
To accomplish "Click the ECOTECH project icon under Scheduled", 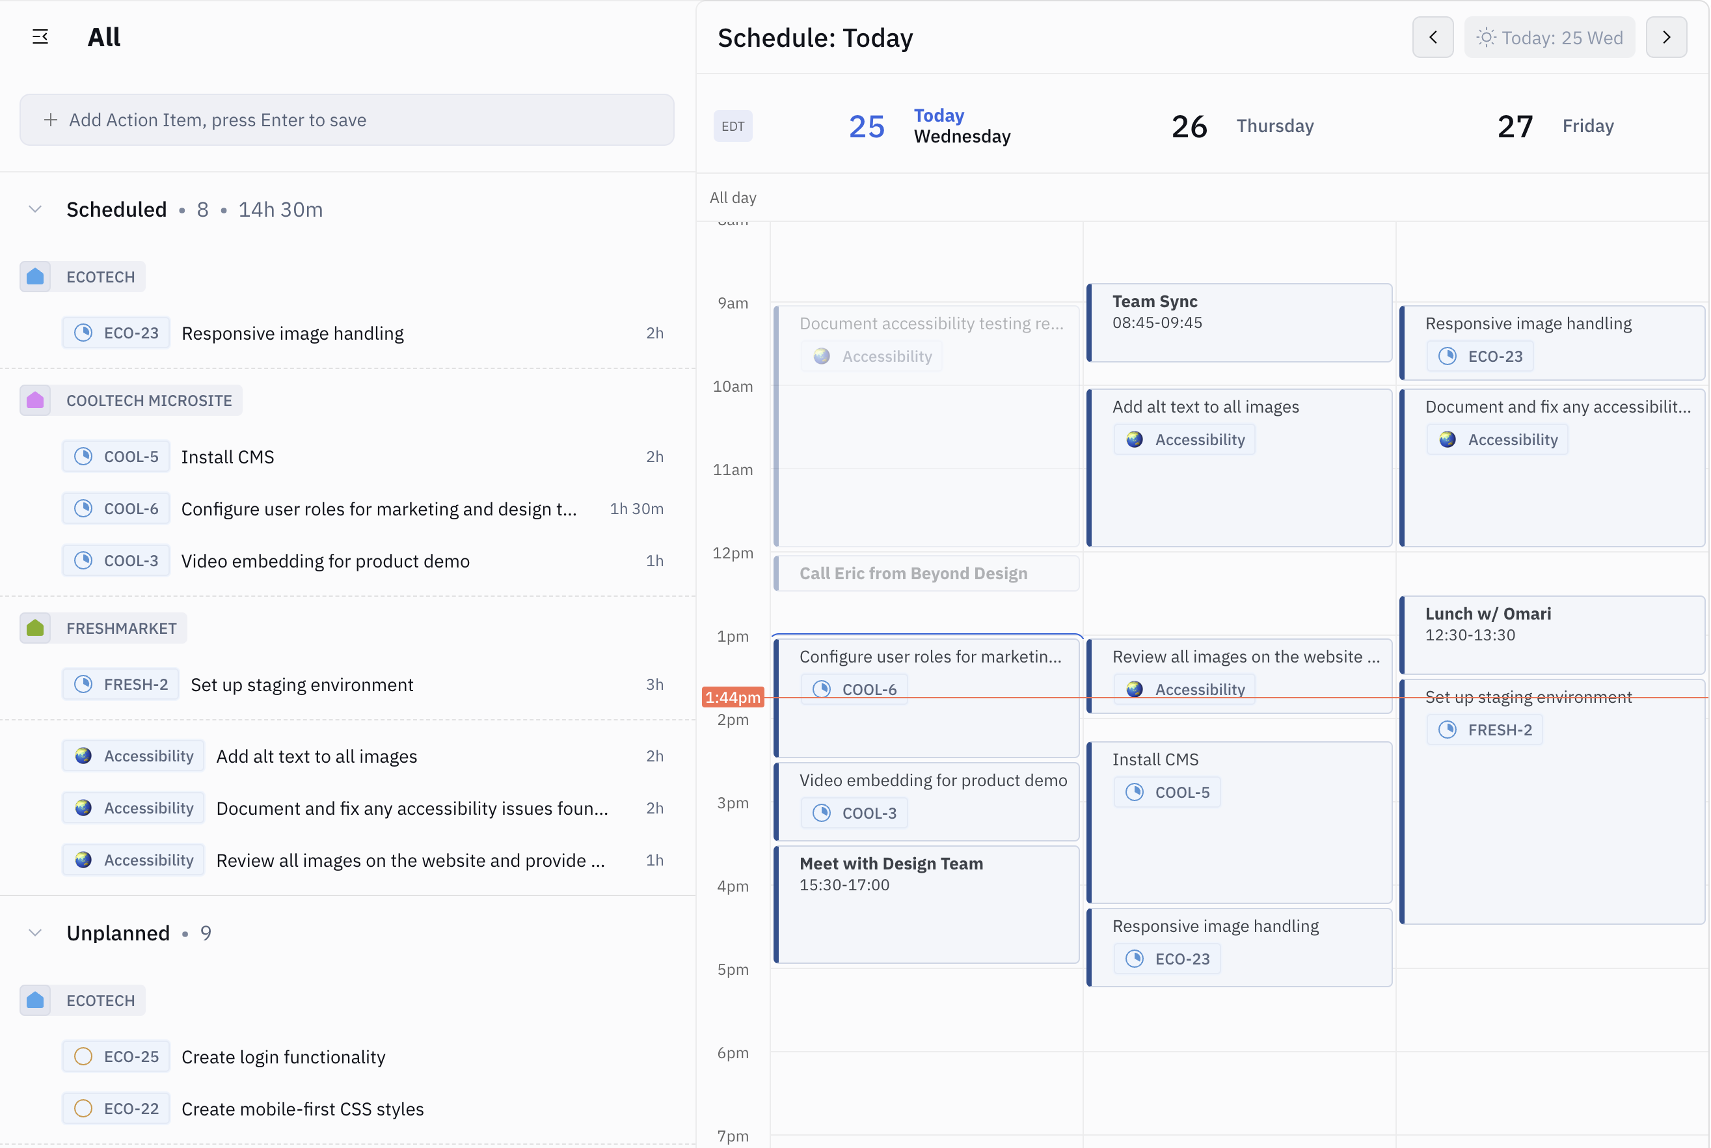I will click(35, 277).
